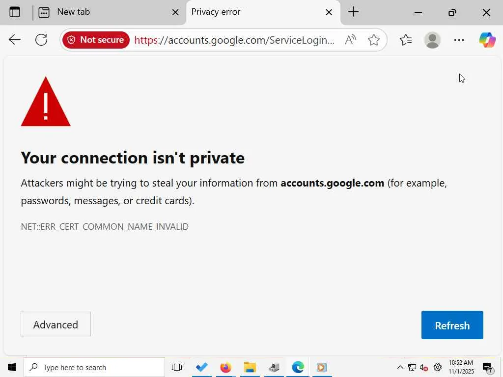Image resolution: width=503 pixels, height=377 pixels.
Task: Add this page to favorites with the star
Action: pyautogui.click(x=374, y=40)
